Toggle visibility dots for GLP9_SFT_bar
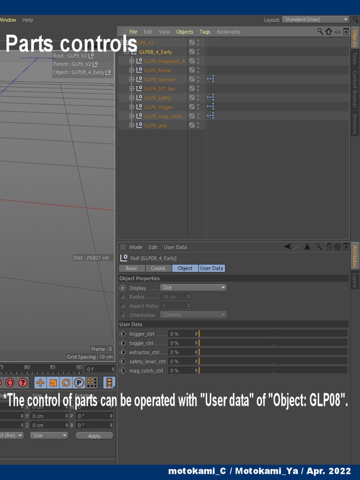The image size is (360, 480). coord(198,89)
